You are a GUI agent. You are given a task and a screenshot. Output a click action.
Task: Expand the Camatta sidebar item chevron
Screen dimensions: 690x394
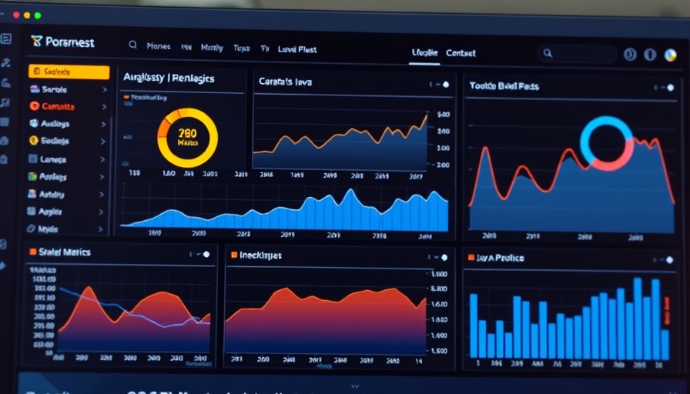(103, 107)
